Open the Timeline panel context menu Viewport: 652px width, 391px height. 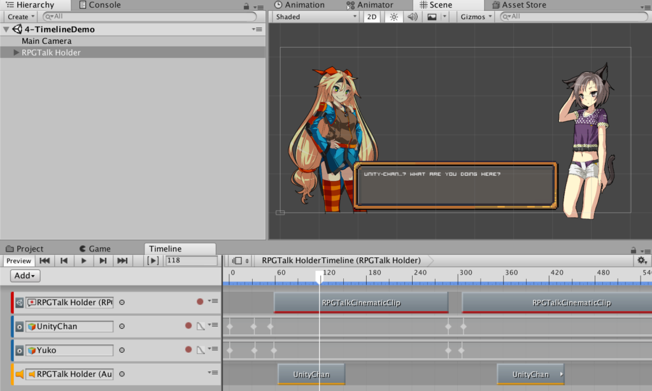(x=646, y=251)
